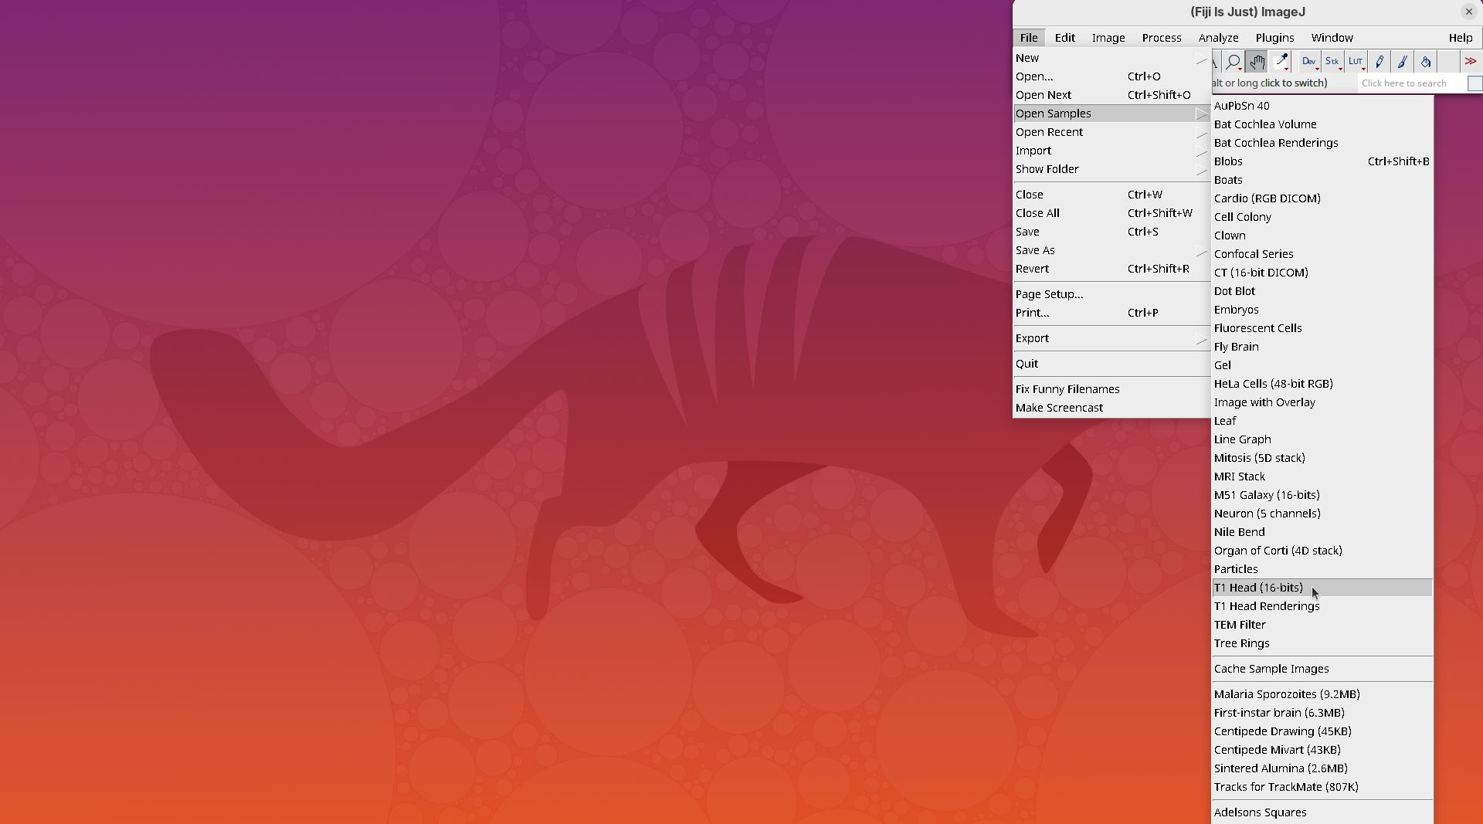Open the Plugins menu
Image resolution: width=1483 pixels, height=824 pixels.
coord(1274,38)
